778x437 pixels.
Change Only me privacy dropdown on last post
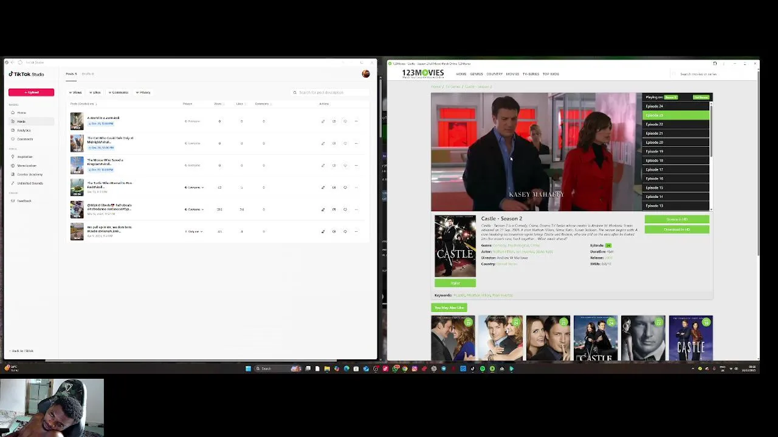pyautogui.click(x=194, y=231)
